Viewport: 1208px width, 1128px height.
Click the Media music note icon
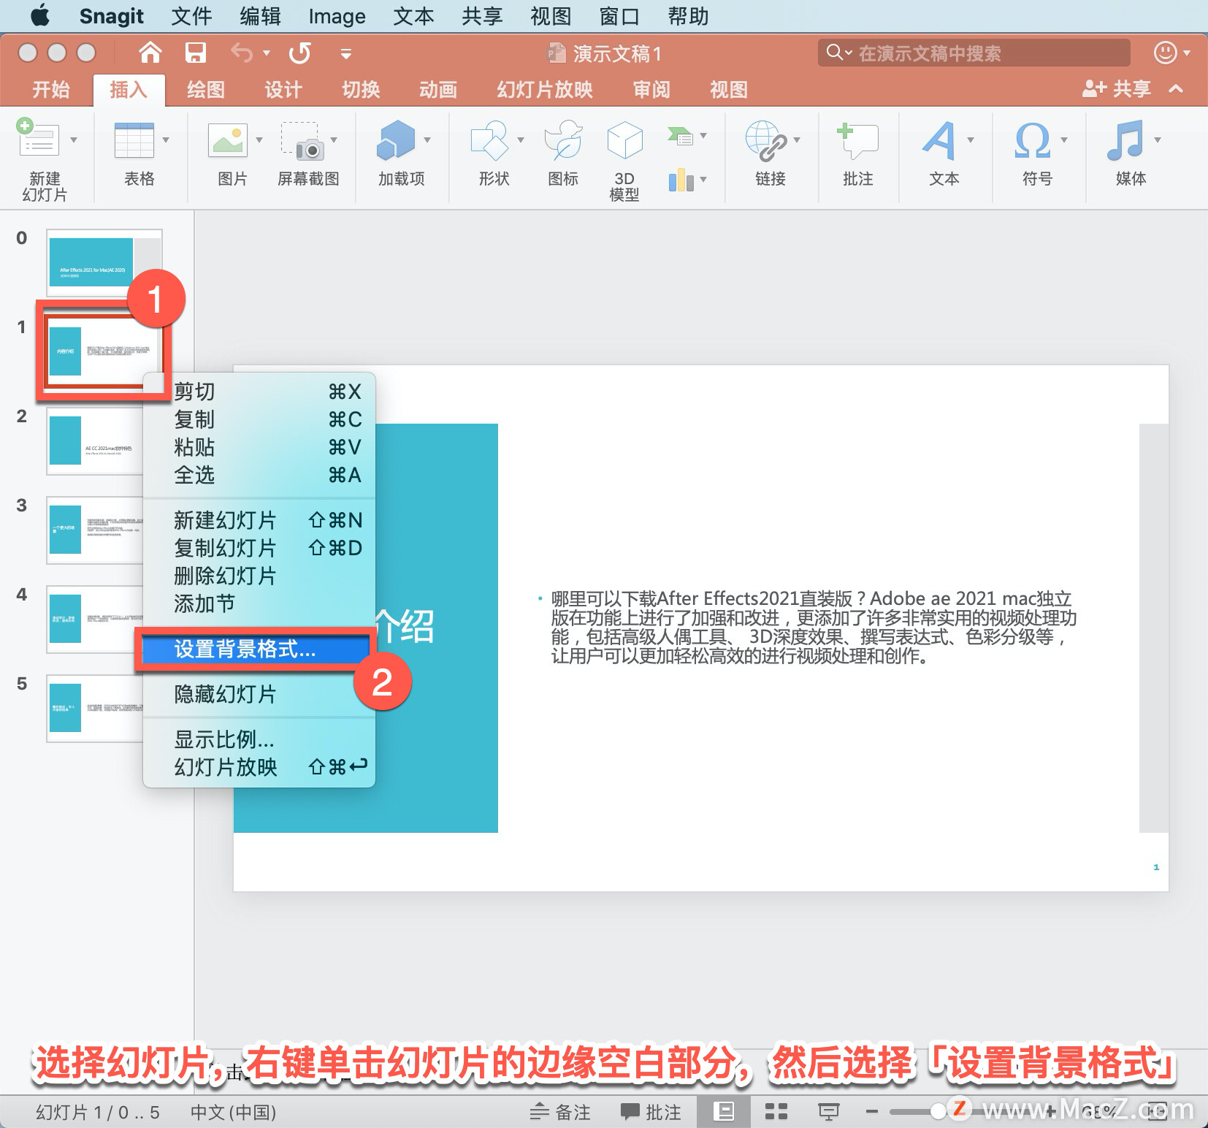(x=1125, y=140)
